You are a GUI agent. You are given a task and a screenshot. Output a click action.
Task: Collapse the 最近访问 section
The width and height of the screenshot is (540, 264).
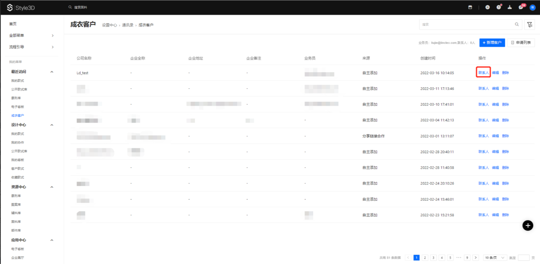[x=52, y=72]
